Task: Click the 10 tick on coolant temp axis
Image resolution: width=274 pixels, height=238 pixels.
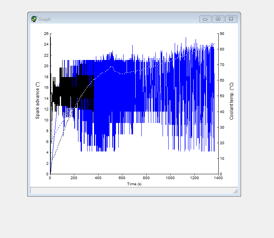Action: [222, 159]
